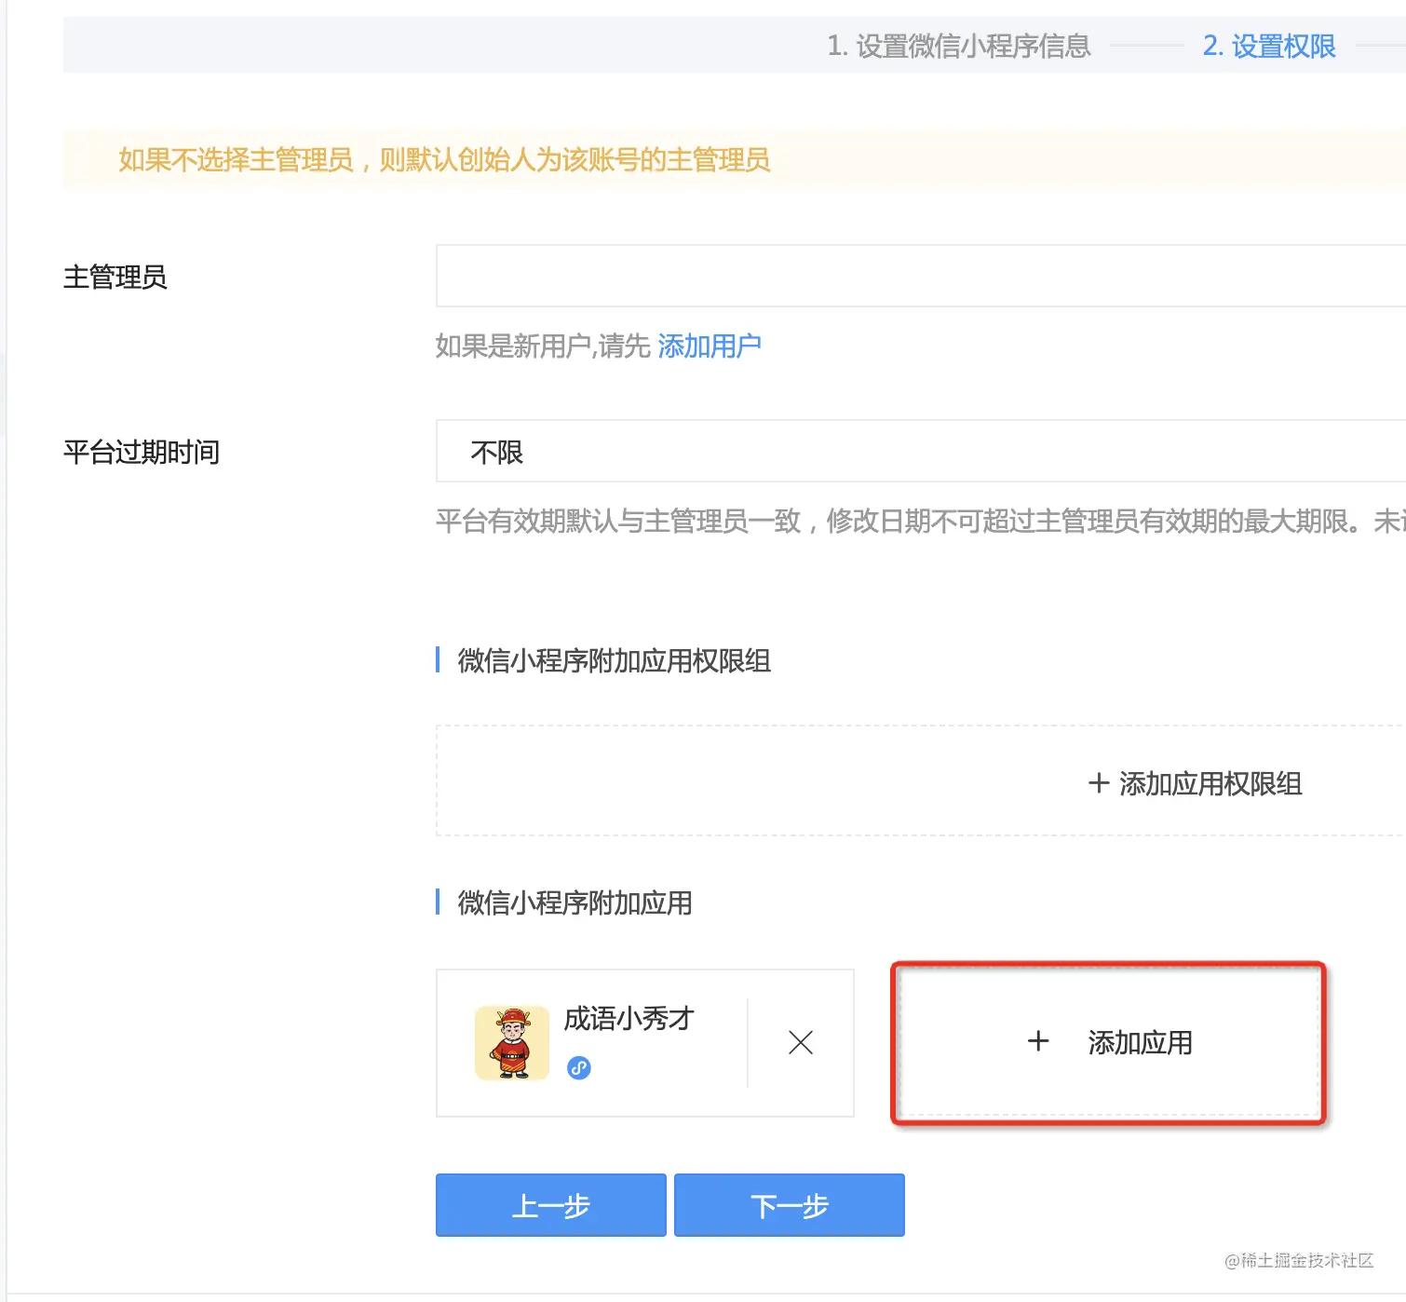Screen dimensions: 1406x1302
Task: Go back with the 上一步 button
Action: (551, 1205)
